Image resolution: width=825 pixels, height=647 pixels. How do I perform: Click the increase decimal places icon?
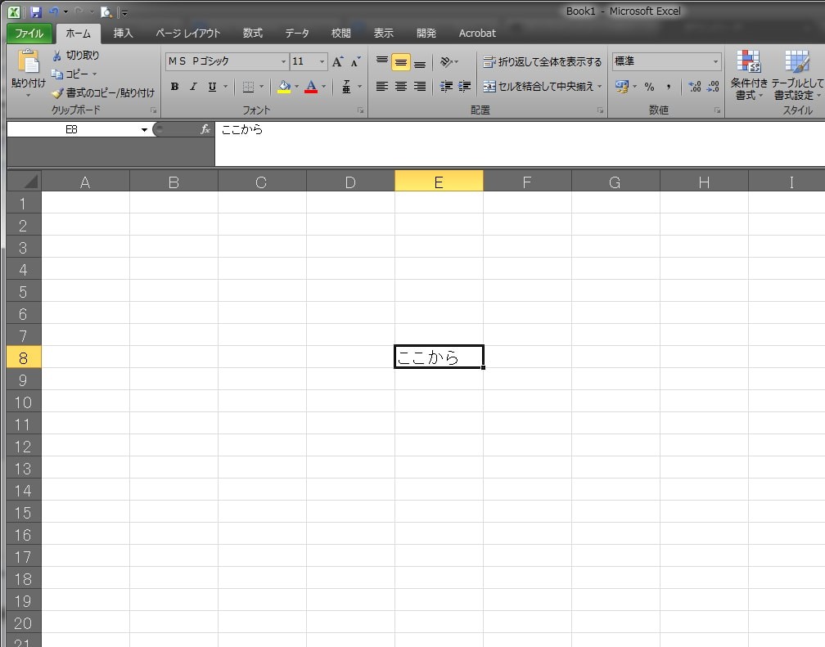tap(695, 87)
